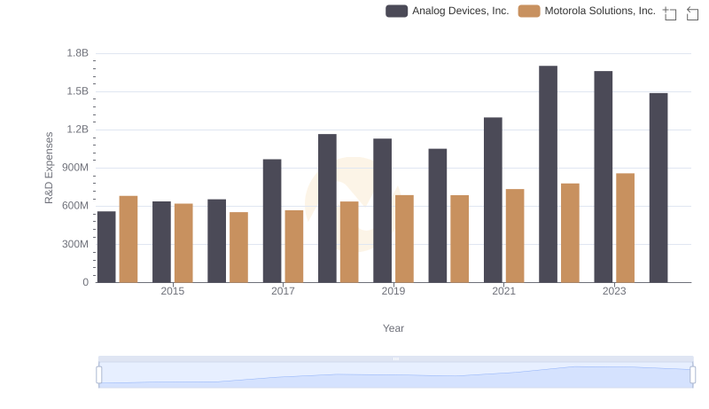The image size is (709, 409).
Task: Click the Motorola Solutions 2022 bar
Action: pyautogui.click(x=570, y=233)
